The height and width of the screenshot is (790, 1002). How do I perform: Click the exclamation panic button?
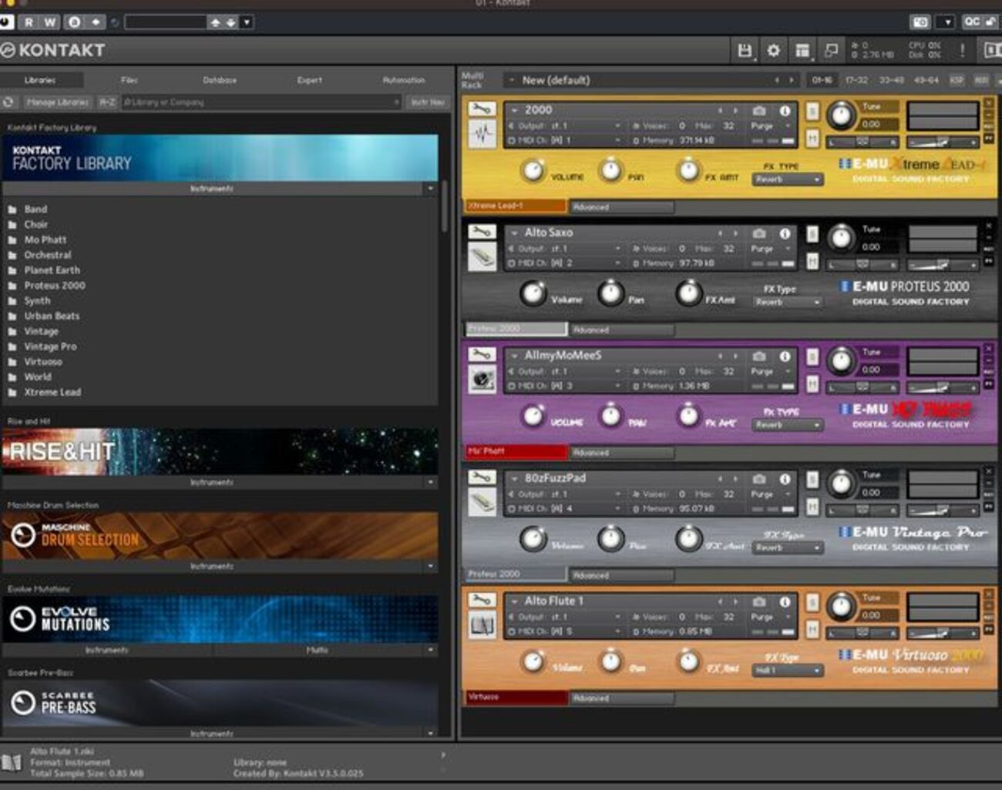(x=962, y=51)
